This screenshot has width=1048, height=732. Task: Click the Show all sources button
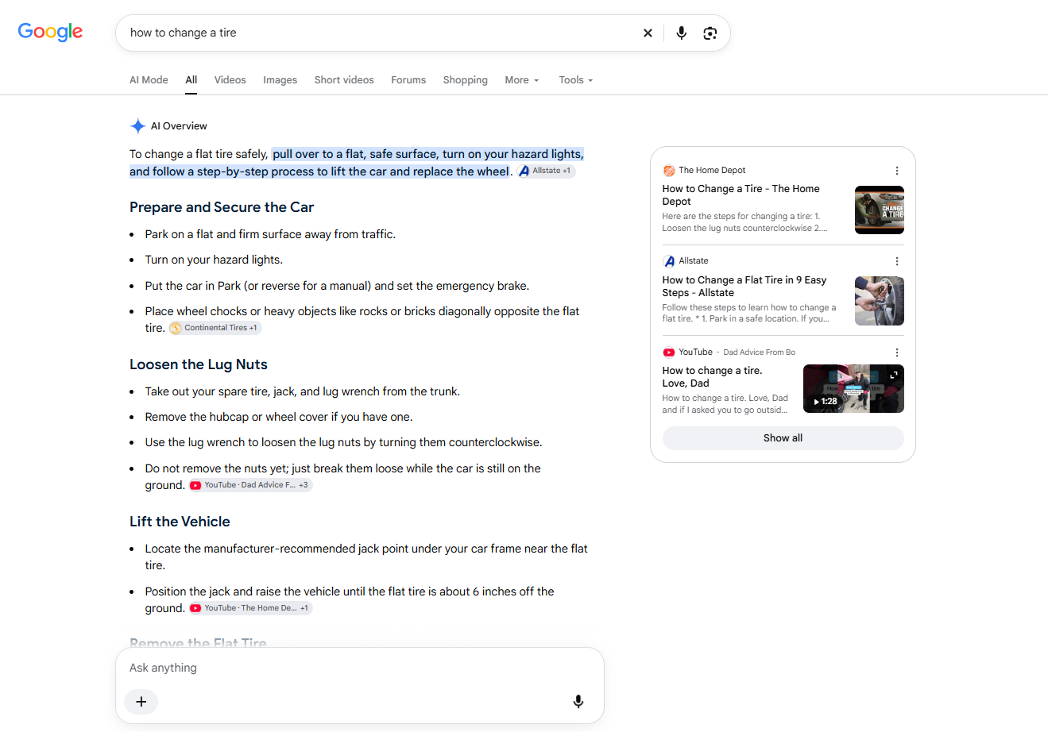tap(783, 438)
